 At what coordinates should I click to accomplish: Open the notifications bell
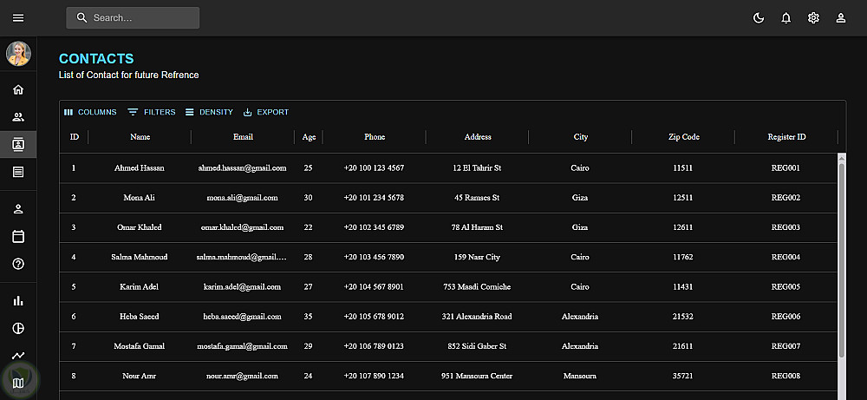[786, 18]
